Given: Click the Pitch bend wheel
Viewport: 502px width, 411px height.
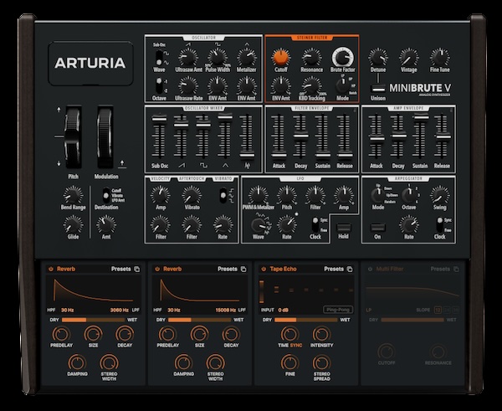Looking at the screenshot, I should (x=73, y=138).
